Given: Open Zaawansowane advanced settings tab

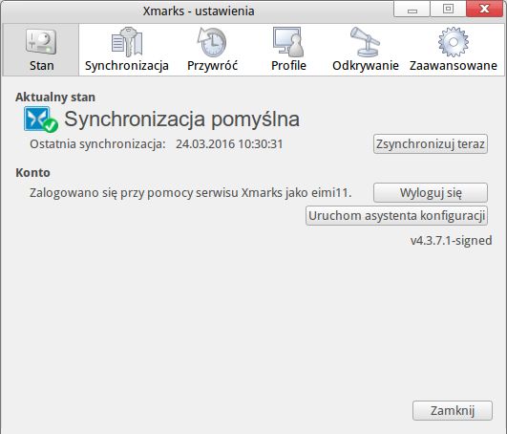Looking at the screenshot, I should click(454, 50).
